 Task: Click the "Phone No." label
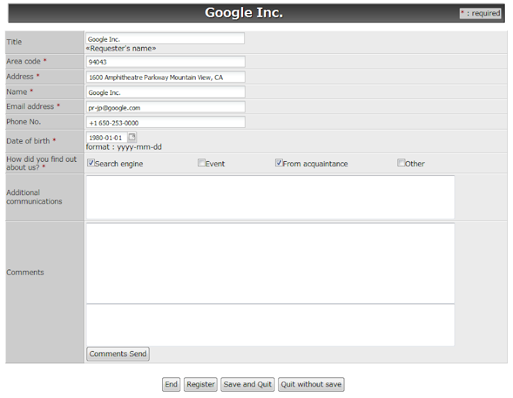click(x=24, y=122)
